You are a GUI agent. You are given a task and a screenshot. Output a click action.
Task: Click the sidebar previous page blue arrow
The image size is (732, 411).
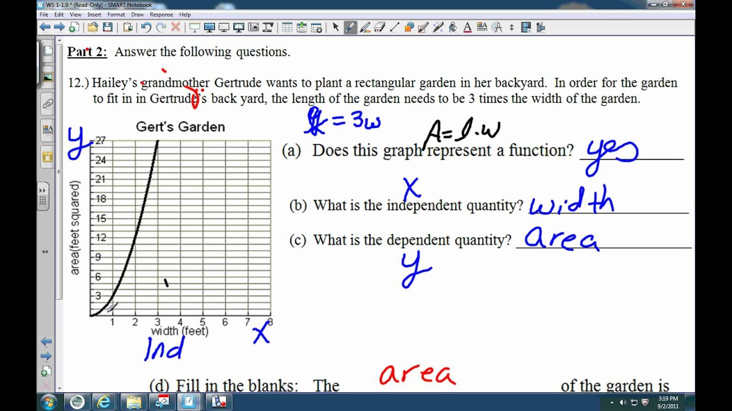coord(46,341)
